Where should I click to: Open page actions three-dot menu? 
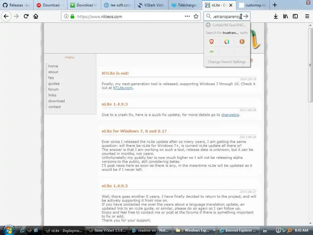(x=187, y=16)
